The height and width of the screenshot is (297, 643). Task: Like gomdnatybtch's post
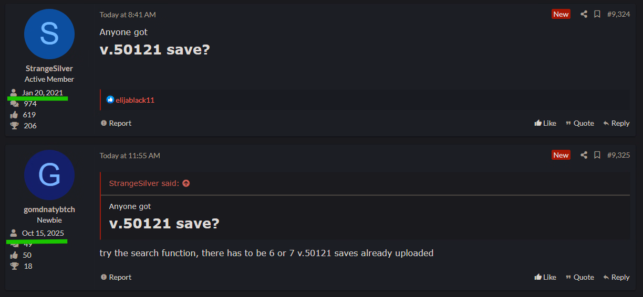(x=545, y=277)
